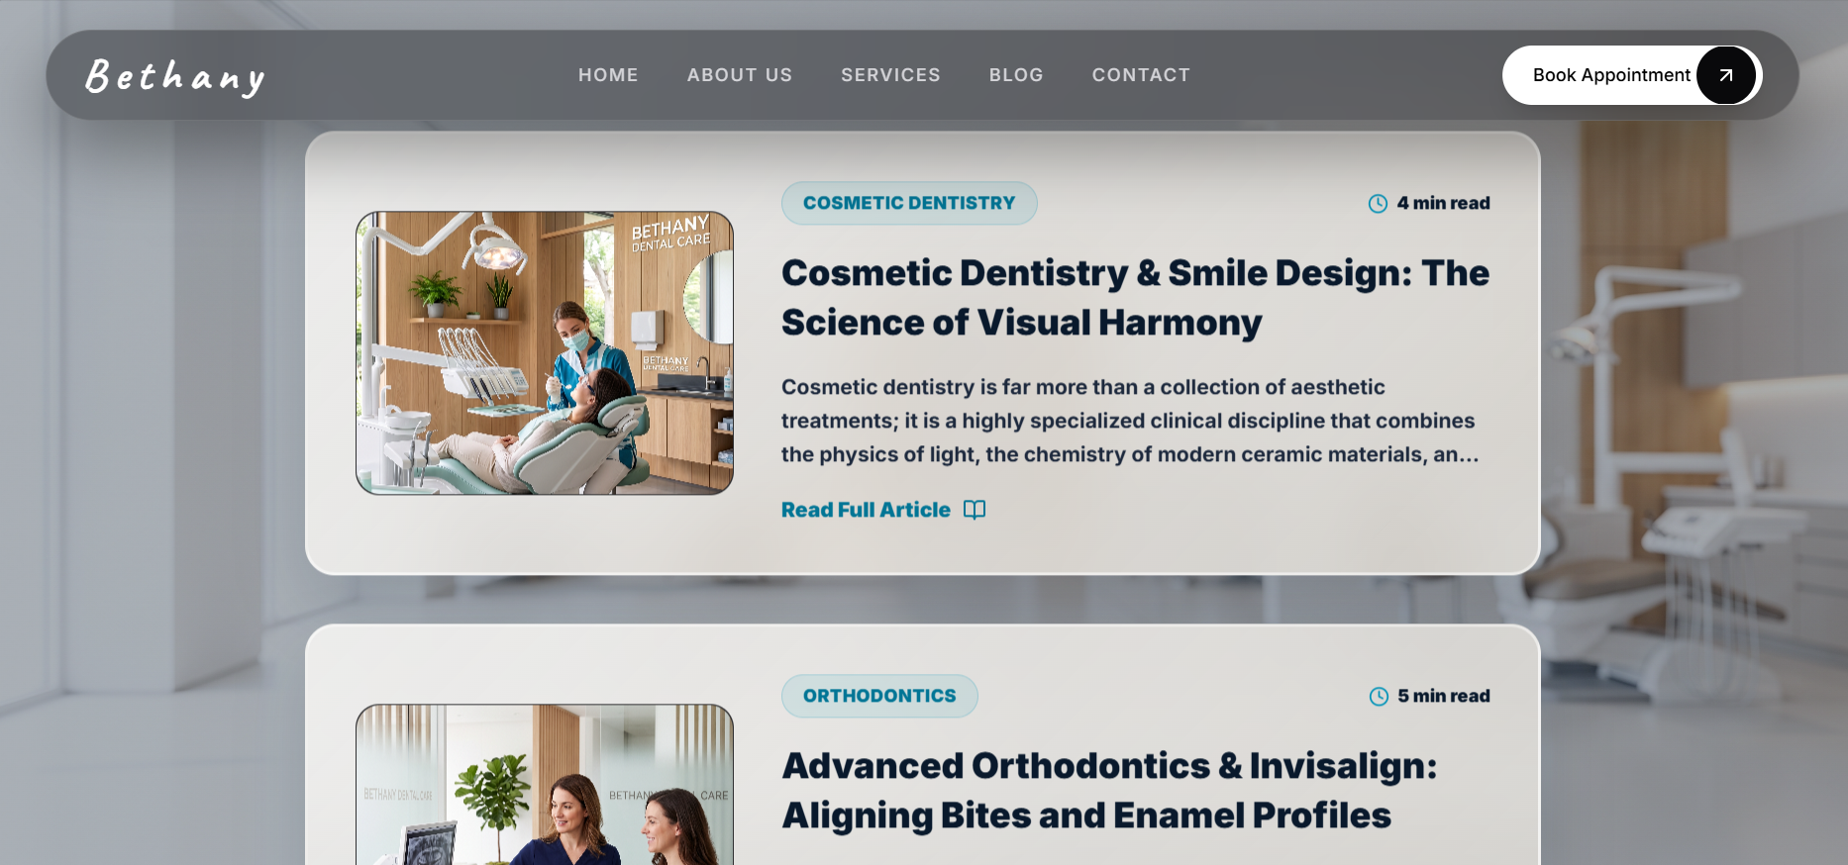Click the open book icon
This screenshot has width=1848, height=865.
(x=975, y=510)
